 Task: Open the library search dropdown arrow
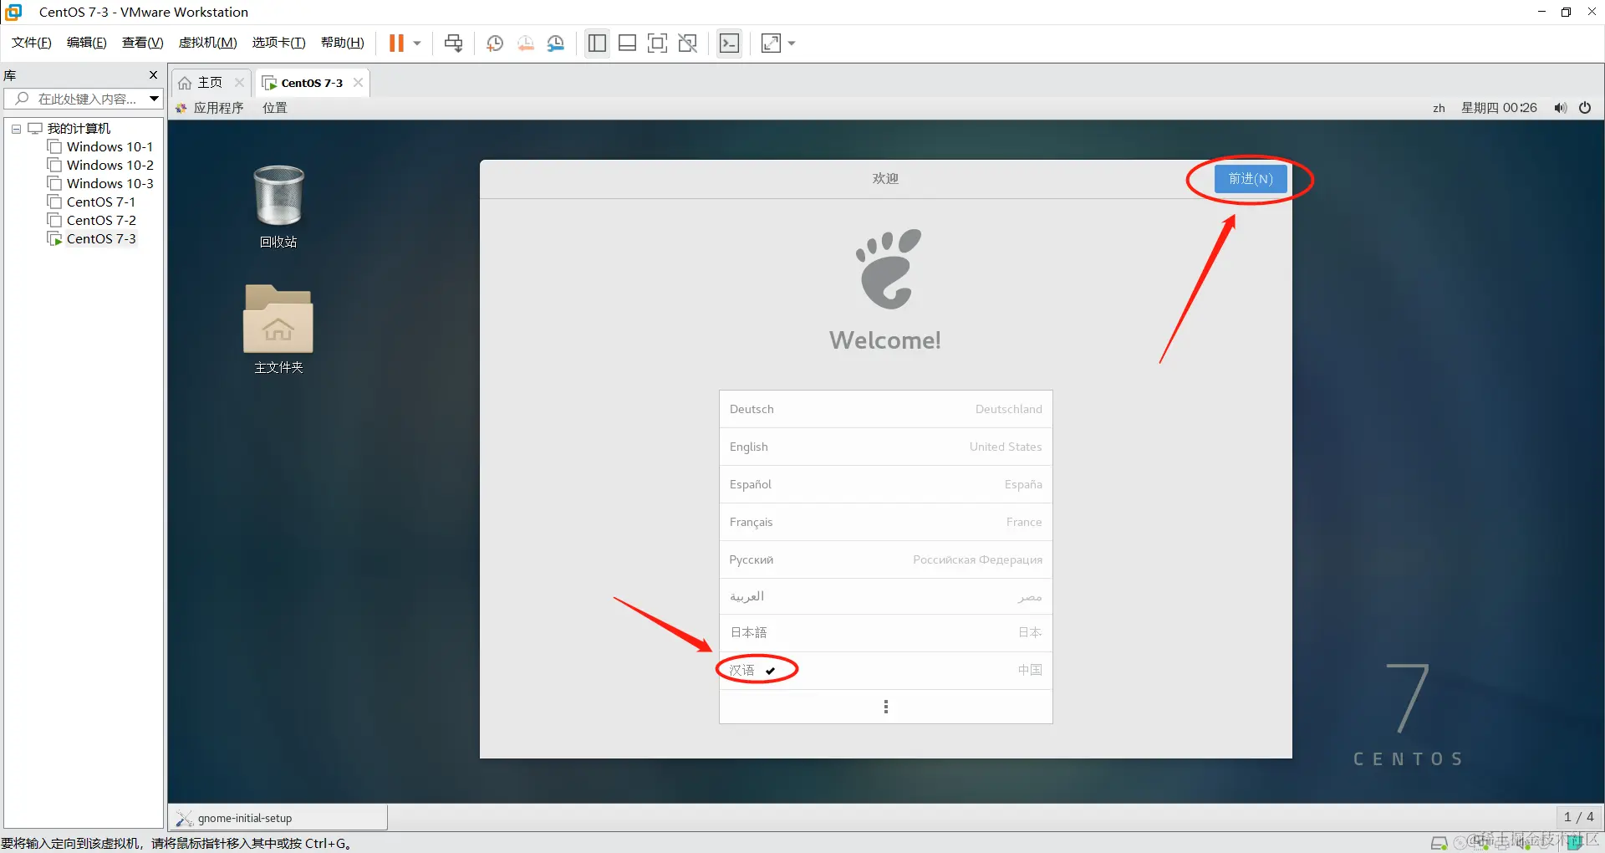155,99
